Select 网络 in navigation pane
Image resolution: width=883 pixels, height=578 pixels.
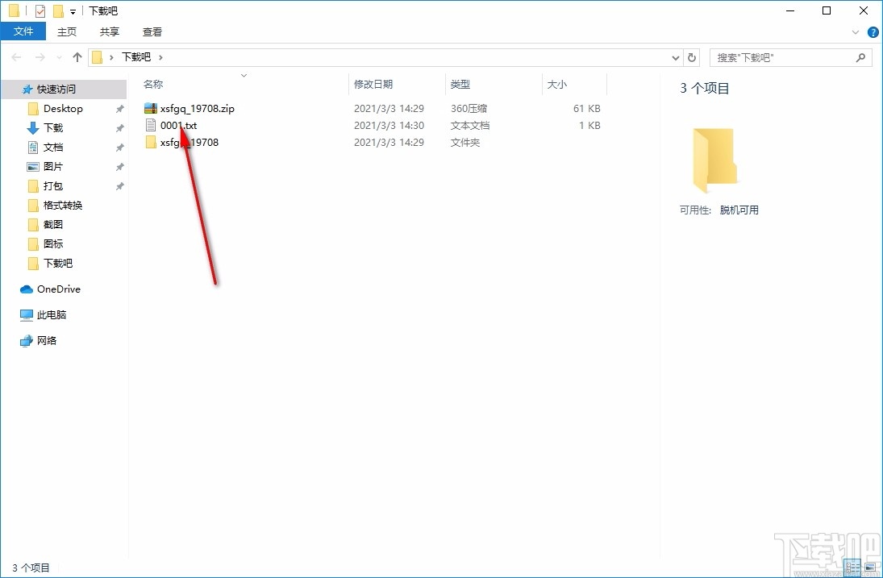tap(47, 340)
